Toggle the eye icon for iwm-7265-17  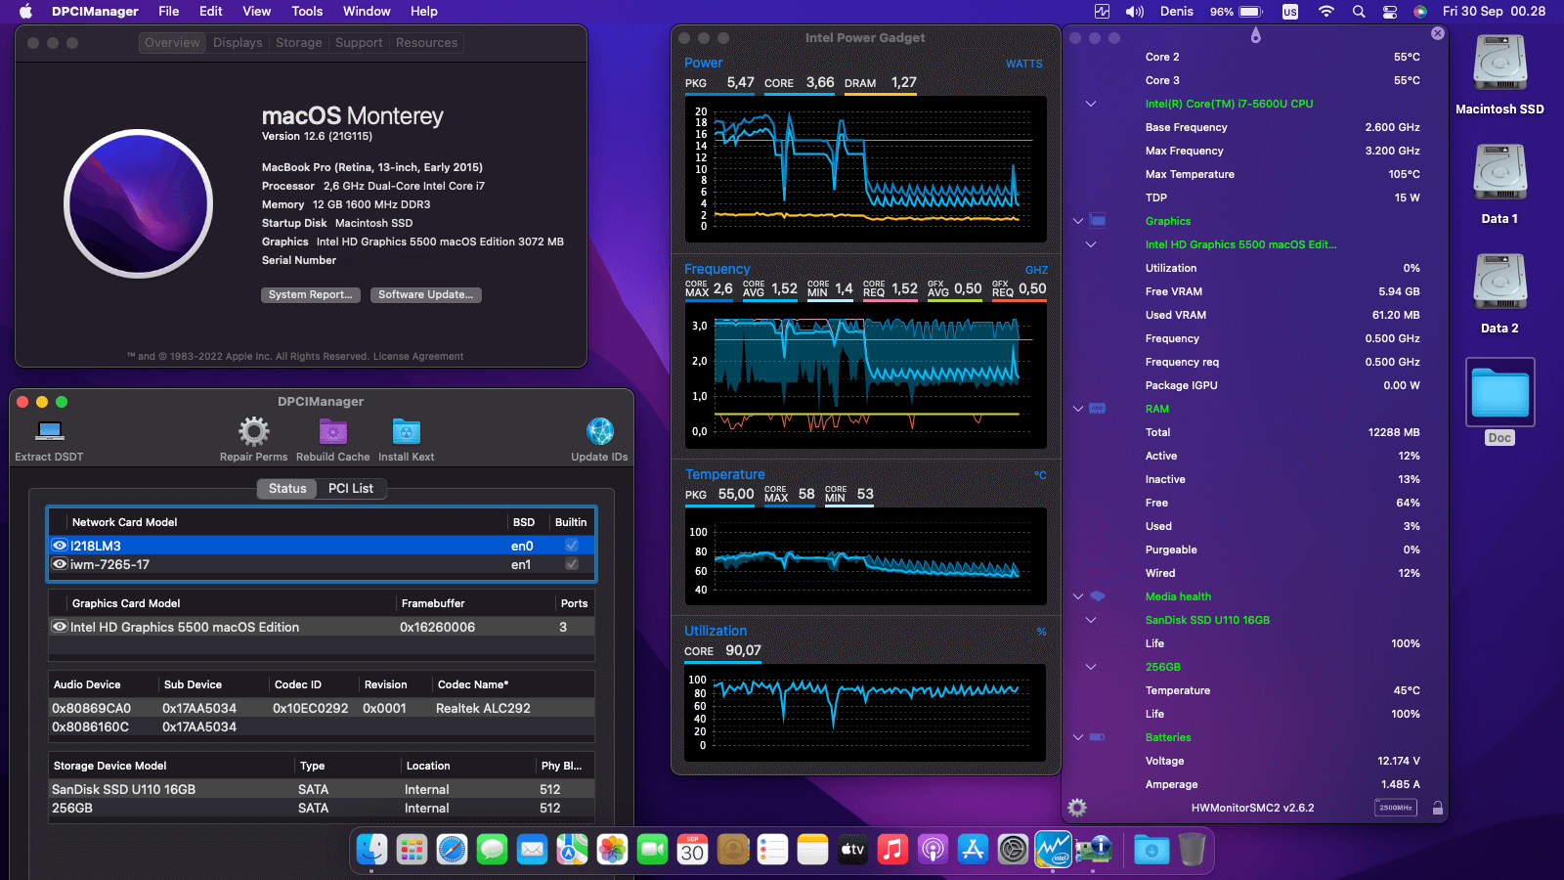coord(60,564)
